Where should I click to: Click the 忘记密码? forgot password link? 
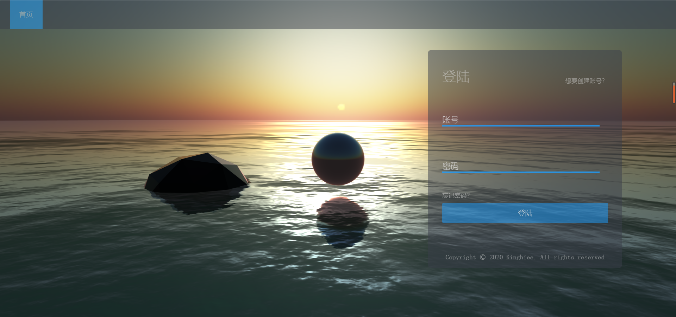[456, 195]
